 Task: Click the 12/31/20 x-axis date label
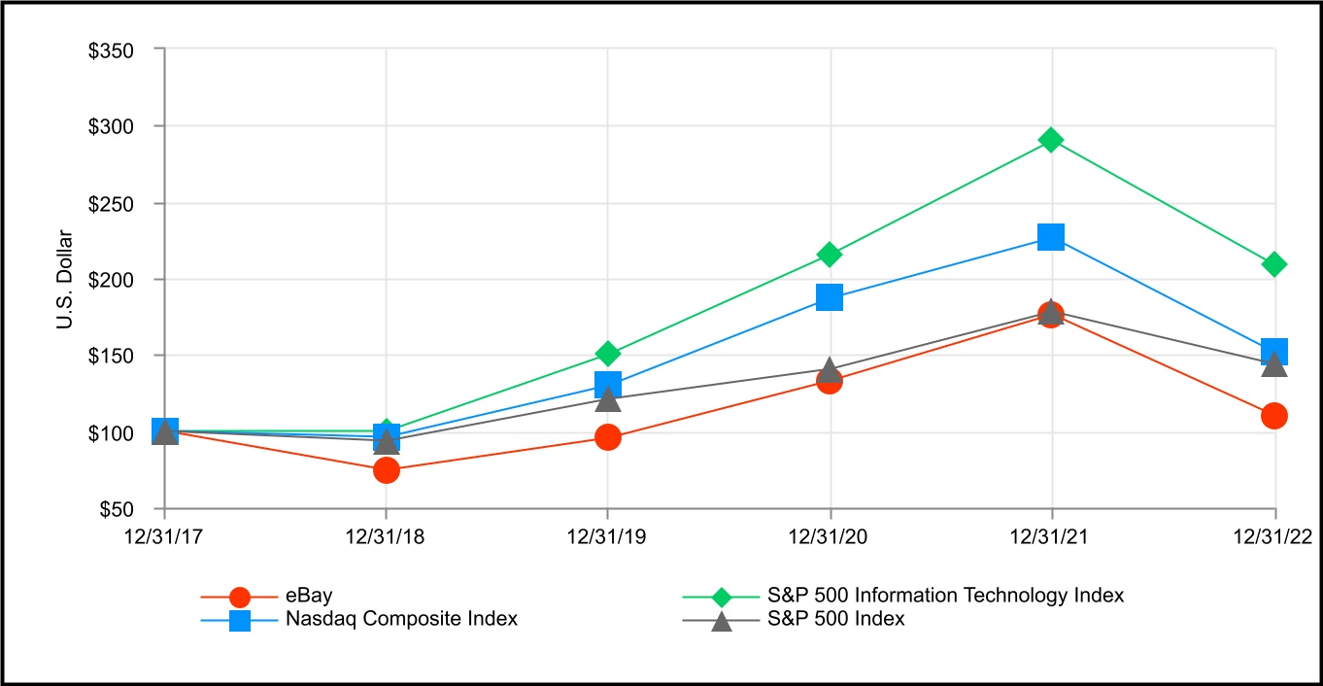click(x=831, y=534)
